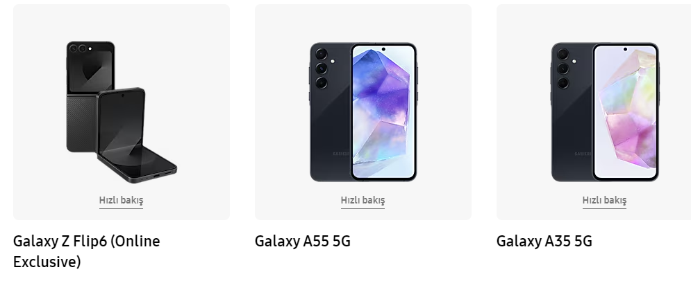Click the A35 rear flash beside cameras
This screenshot has width=691, height=281.
tap(574, 62)
